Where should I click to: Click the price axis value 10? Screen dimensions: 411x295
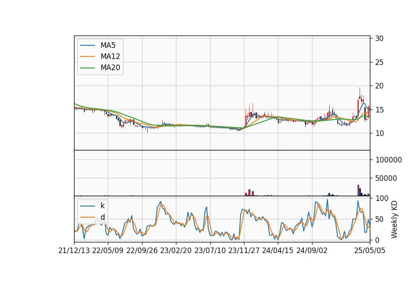coord(379,133)
